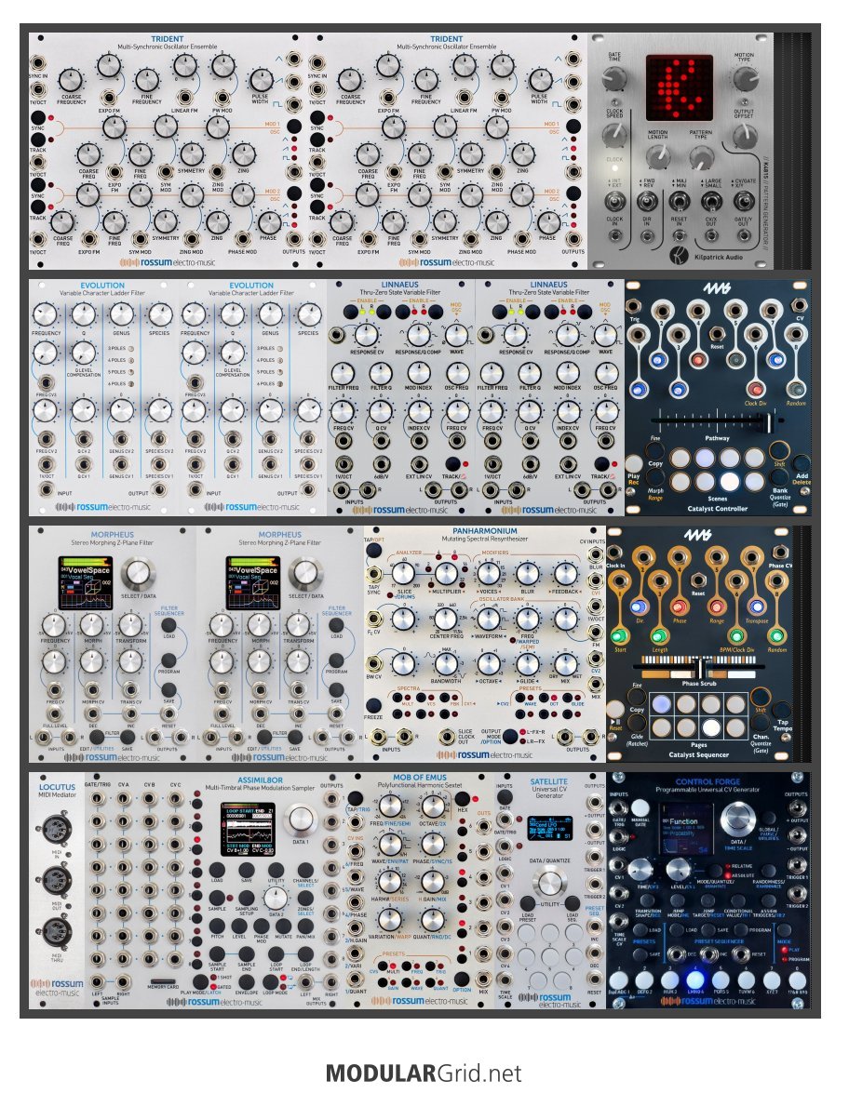This screenshot has width=849, height=1093.
Task: Click the K4815 Gate/Y Out jack
Action: pos(743,235)
